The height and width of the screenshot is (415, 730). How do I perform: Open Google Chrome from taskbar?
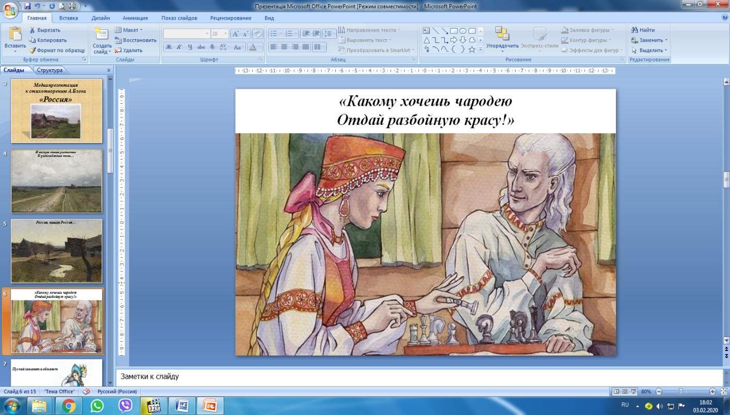(69, 406)
